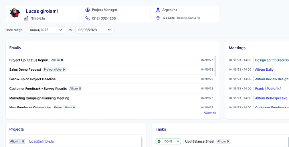Open the Follow-up on Project Deadline email
This screenshot has width=289, height=147.
tap(32, 79)
